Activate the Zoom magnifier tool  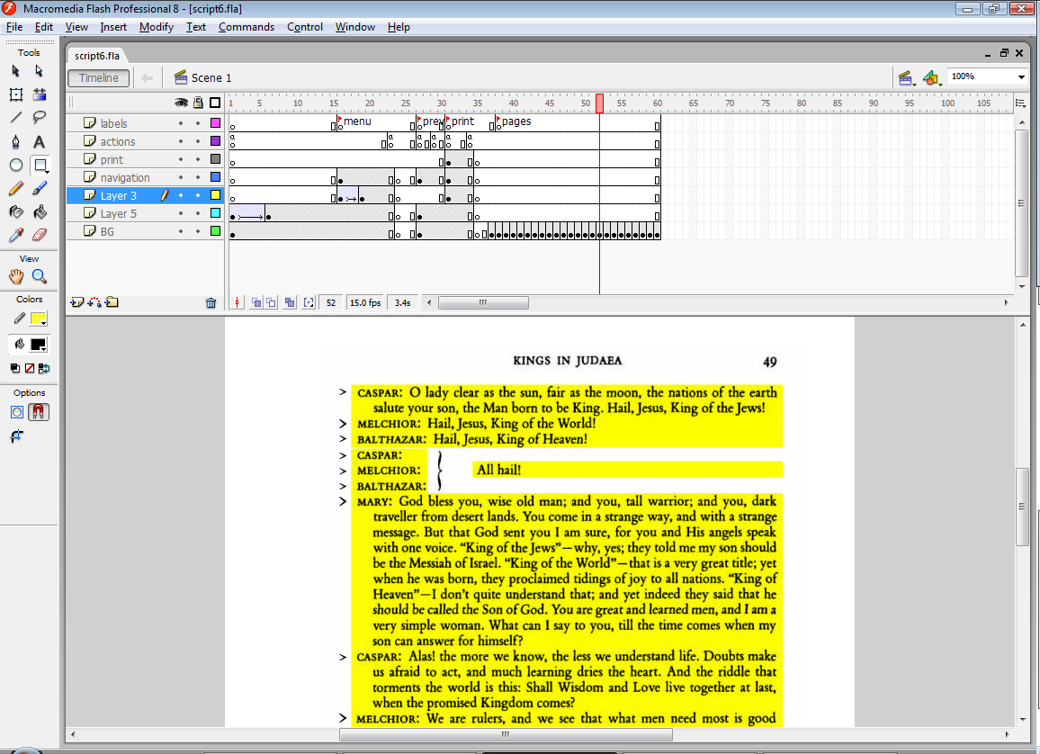click(x=40, y=276)
